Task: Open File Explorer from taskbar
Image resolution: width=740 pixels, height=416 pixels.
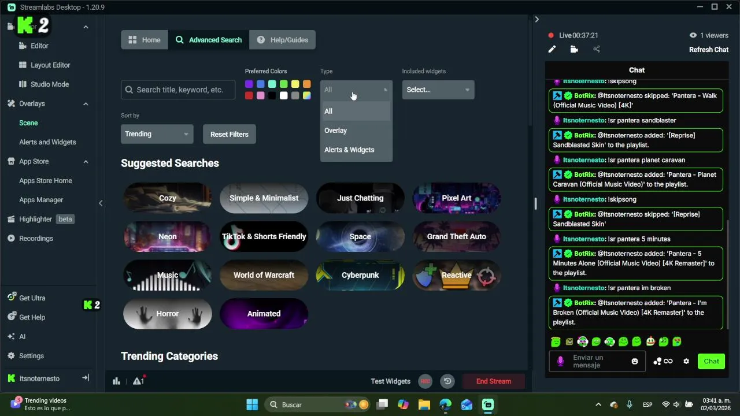Action: [x=424, y=404]
